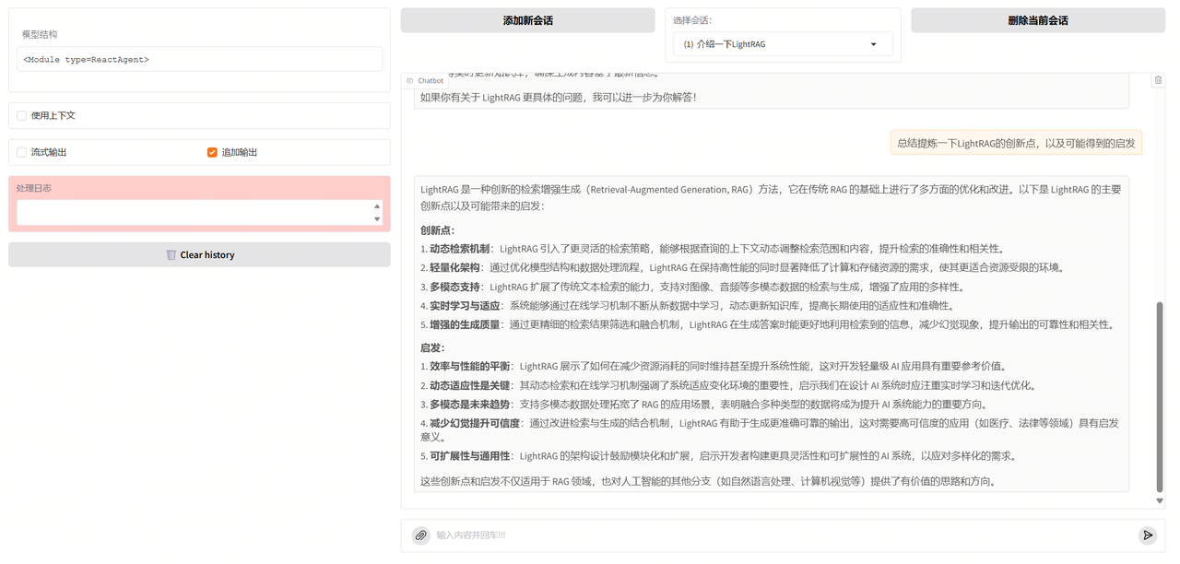Click the 处理日志 text area
The height and width of the screenshot is (564, 1180).
tap(193, 213)
